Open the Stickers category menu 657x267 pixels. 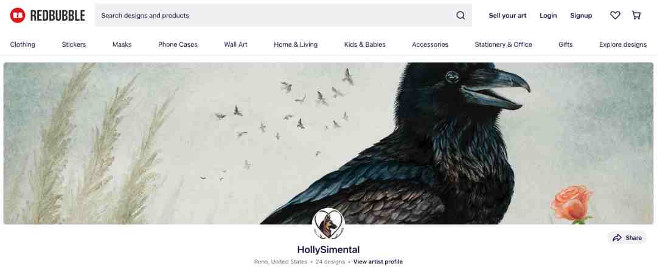(74, 44)
